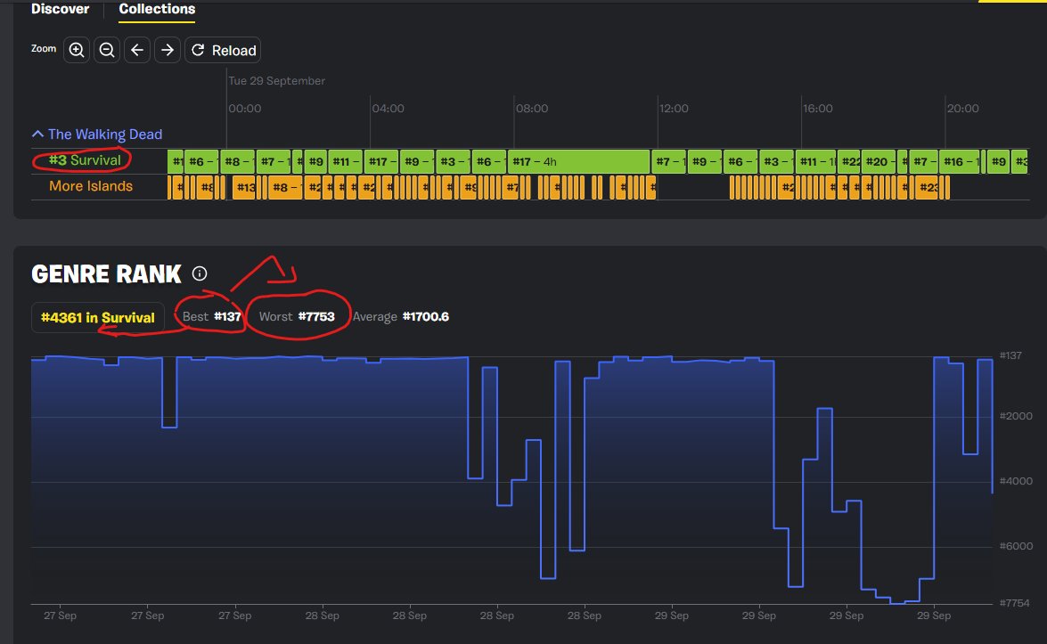This screenshot has height=644, width=1047.
Task: Click the #4000 y-axis label
Action: (x=1016, y=480)
